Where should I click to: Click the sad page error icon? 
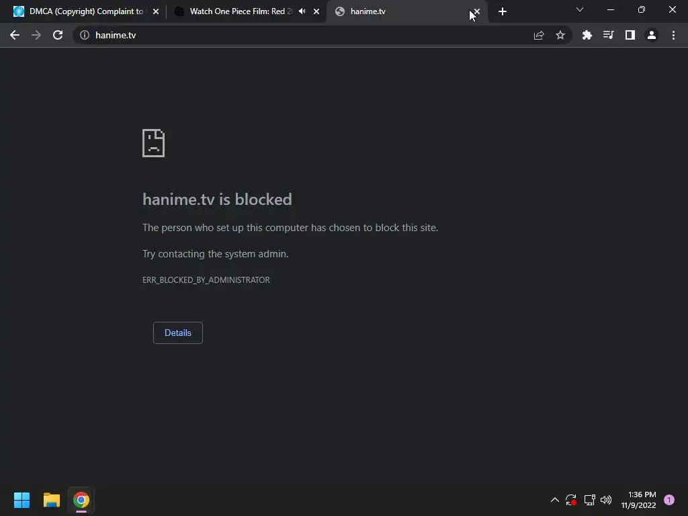pyautogui.click(x=154, y=143)
